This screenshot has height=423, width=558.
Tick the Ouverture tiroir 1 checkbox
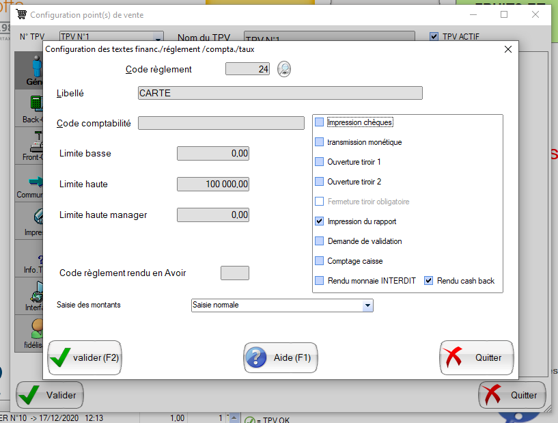(319, 162)
